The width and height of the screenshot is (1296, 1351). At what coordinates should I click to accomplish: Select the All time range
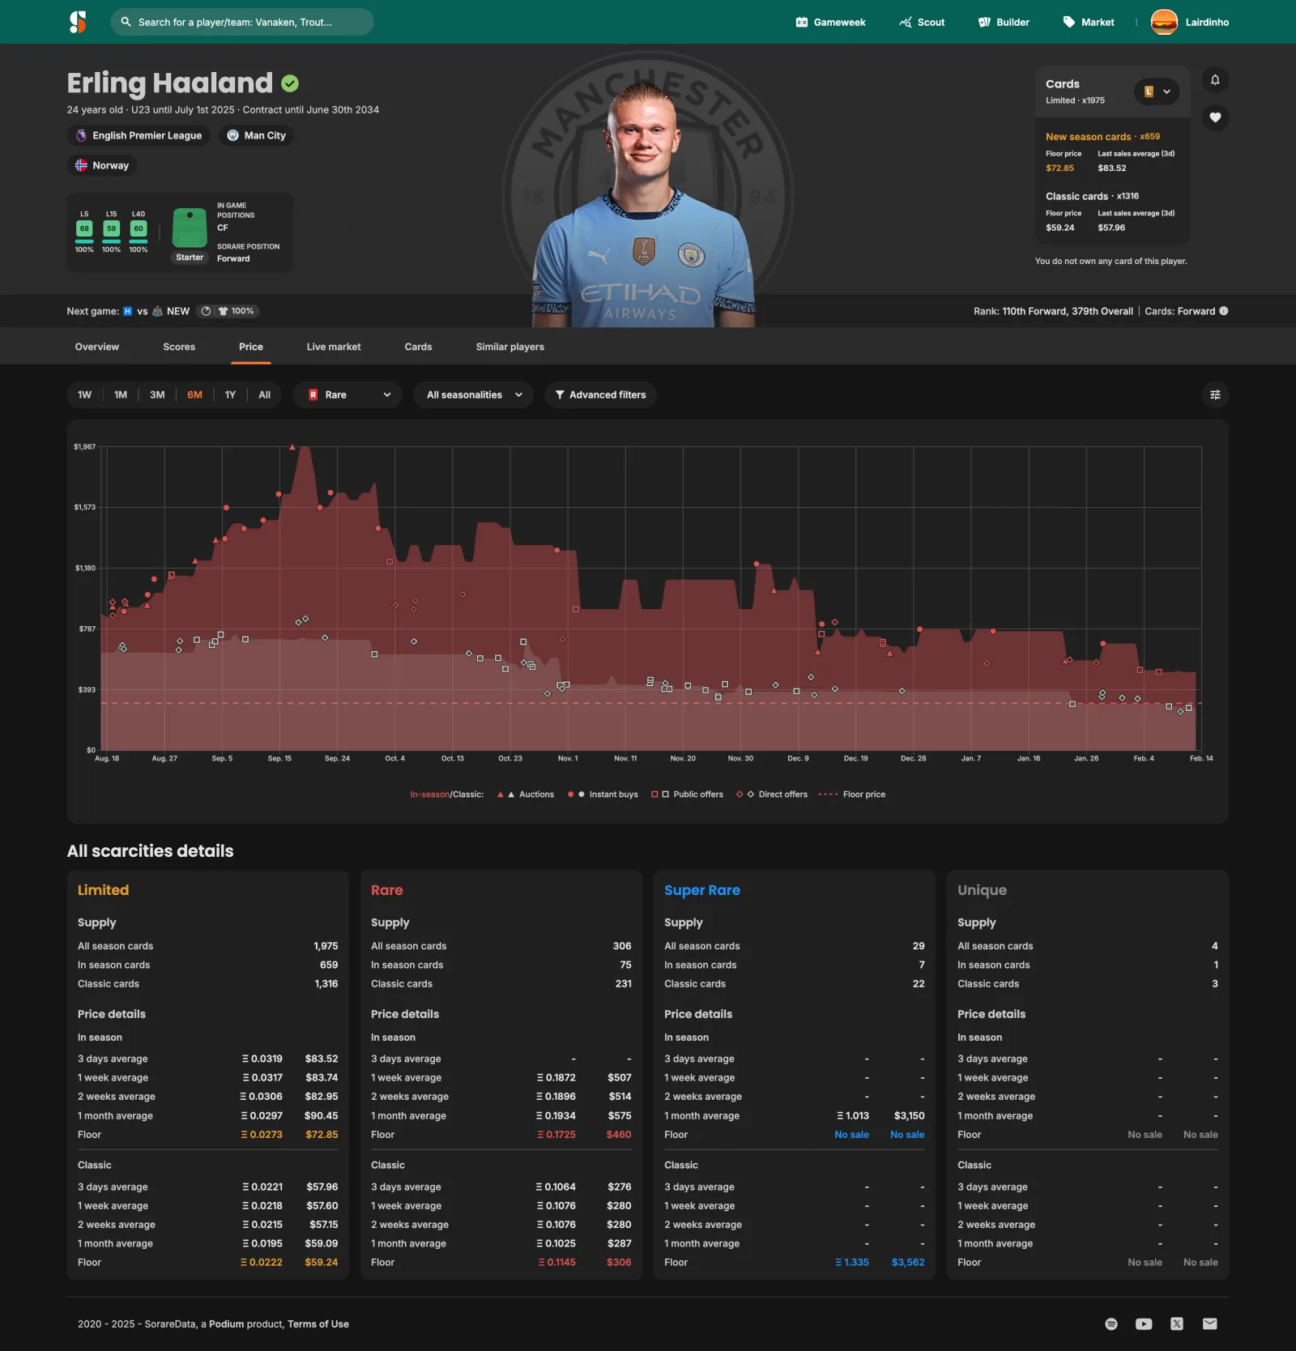pyautogui.click(x=264, y=394)
